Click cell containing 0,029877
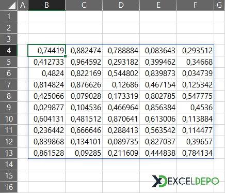 click(x=46, y=108)
